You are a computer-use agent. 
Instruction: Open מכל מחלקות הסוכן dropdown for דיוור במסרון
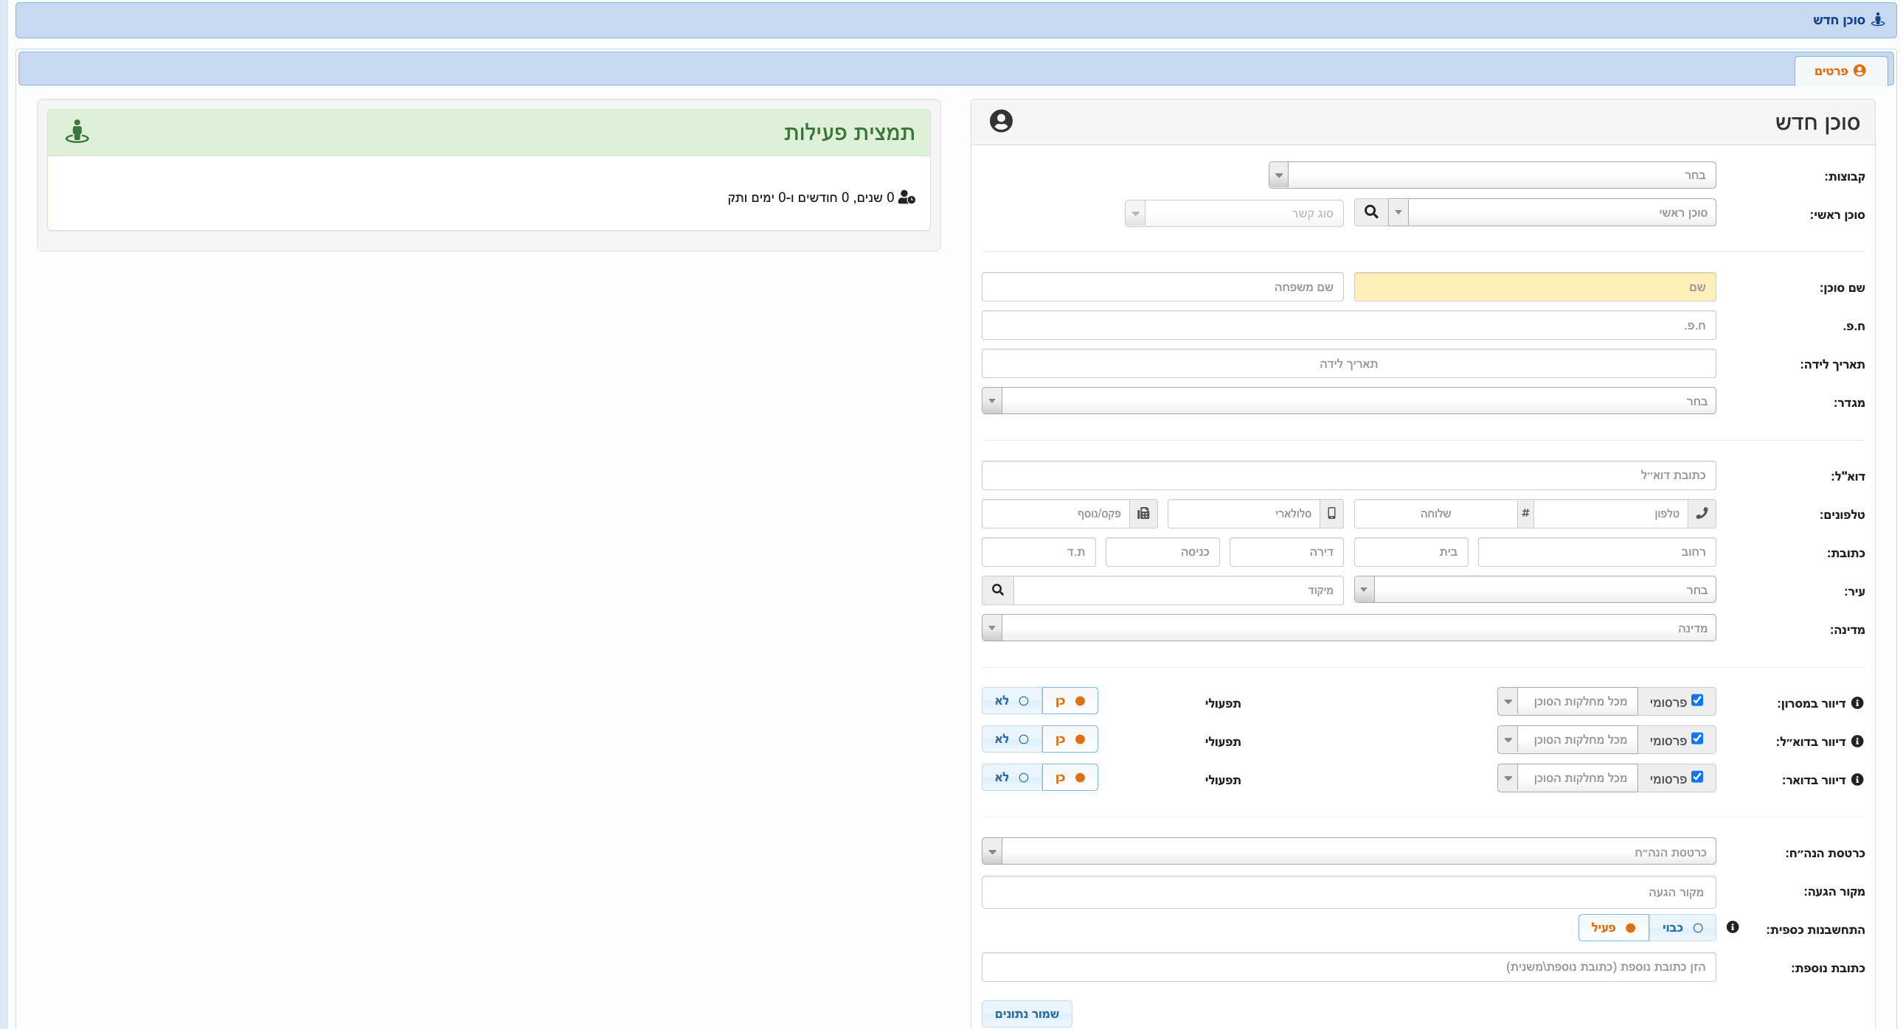1567,702
